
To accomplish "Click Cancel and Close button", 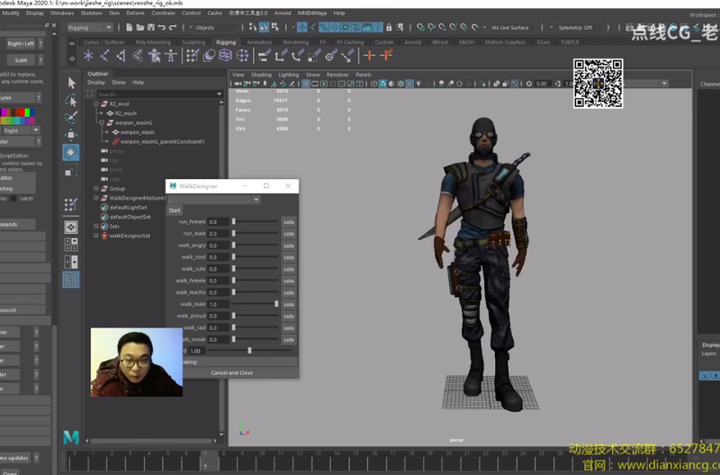I will (232, 372).
